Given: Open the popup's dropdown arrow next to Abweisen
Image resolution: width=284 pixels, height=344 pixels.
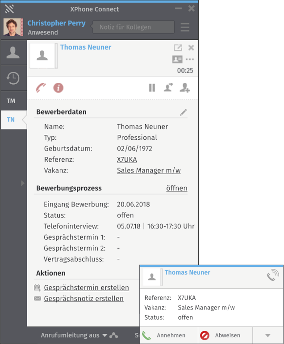Looking at the screenshot, I should pyautogui.click(x=268, y=335).
